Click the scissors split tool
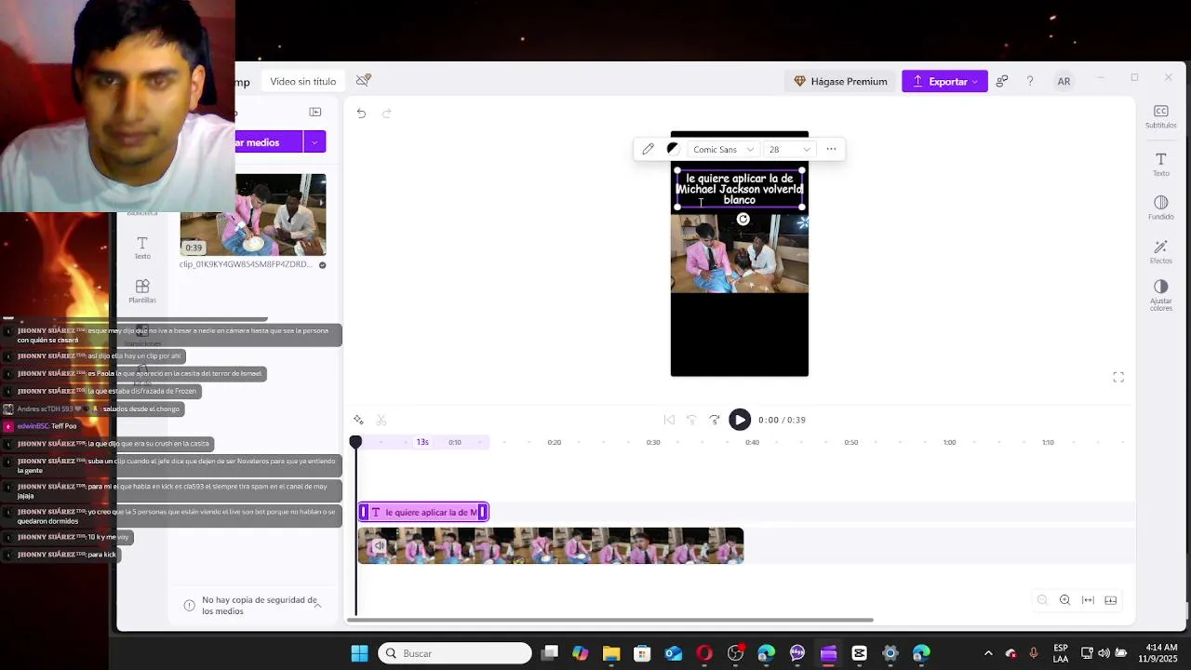Screen dimensions: 1191x670 (381, 421)
